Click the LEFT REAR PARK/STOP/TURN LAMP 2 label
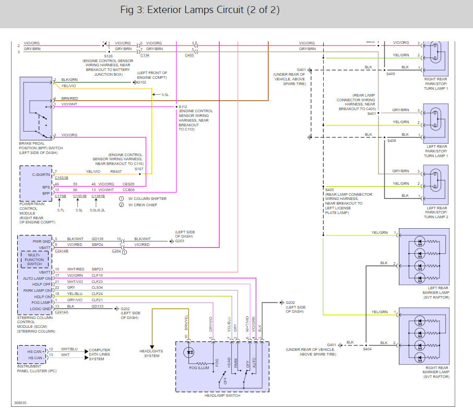The image size is (473, 413). (x=436, y=213)
